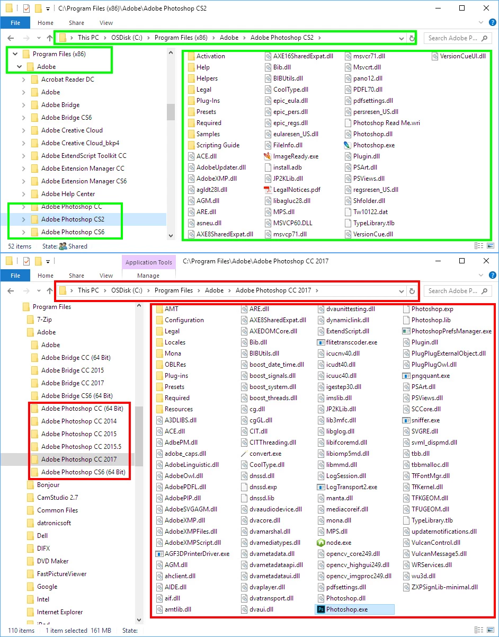The height and width of the screenshot is (637, 499).
Task: Open the AMT folder in CC 2017 window
Action: pos(166,309)
